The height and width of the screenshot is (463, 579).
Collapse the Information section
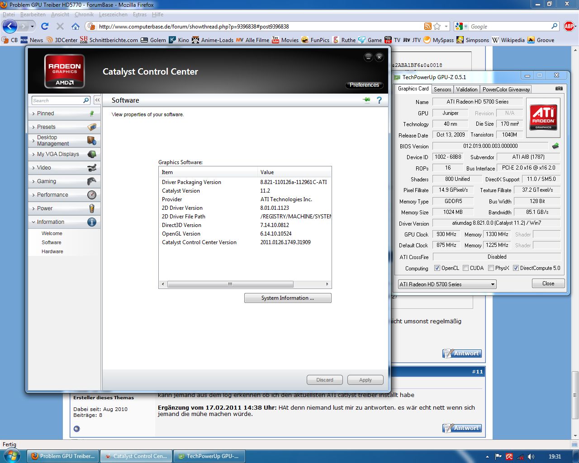click(x=64, y=222)
